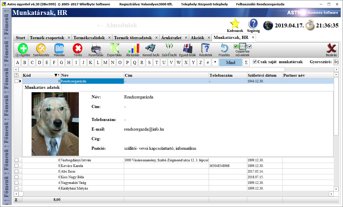Select the Munkatárs adatok detail tab
Screen dimensions: 343x207
click(x=42, y=87)
